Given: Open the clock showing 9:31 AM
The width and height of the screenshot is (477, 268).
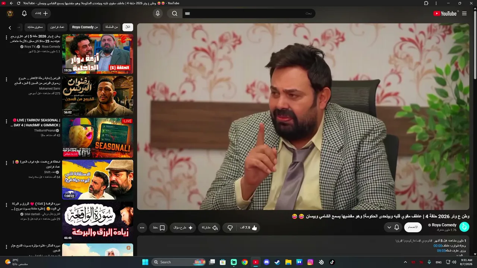Looking at the screenshot, I should point(467,262).
